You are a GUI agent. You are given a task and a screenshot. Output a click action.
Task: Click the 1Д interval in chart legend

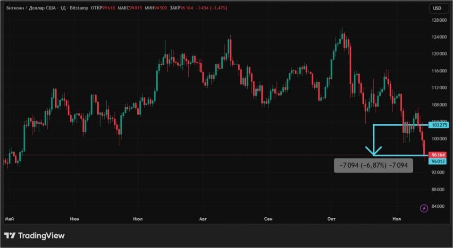(x=63, y=8)
